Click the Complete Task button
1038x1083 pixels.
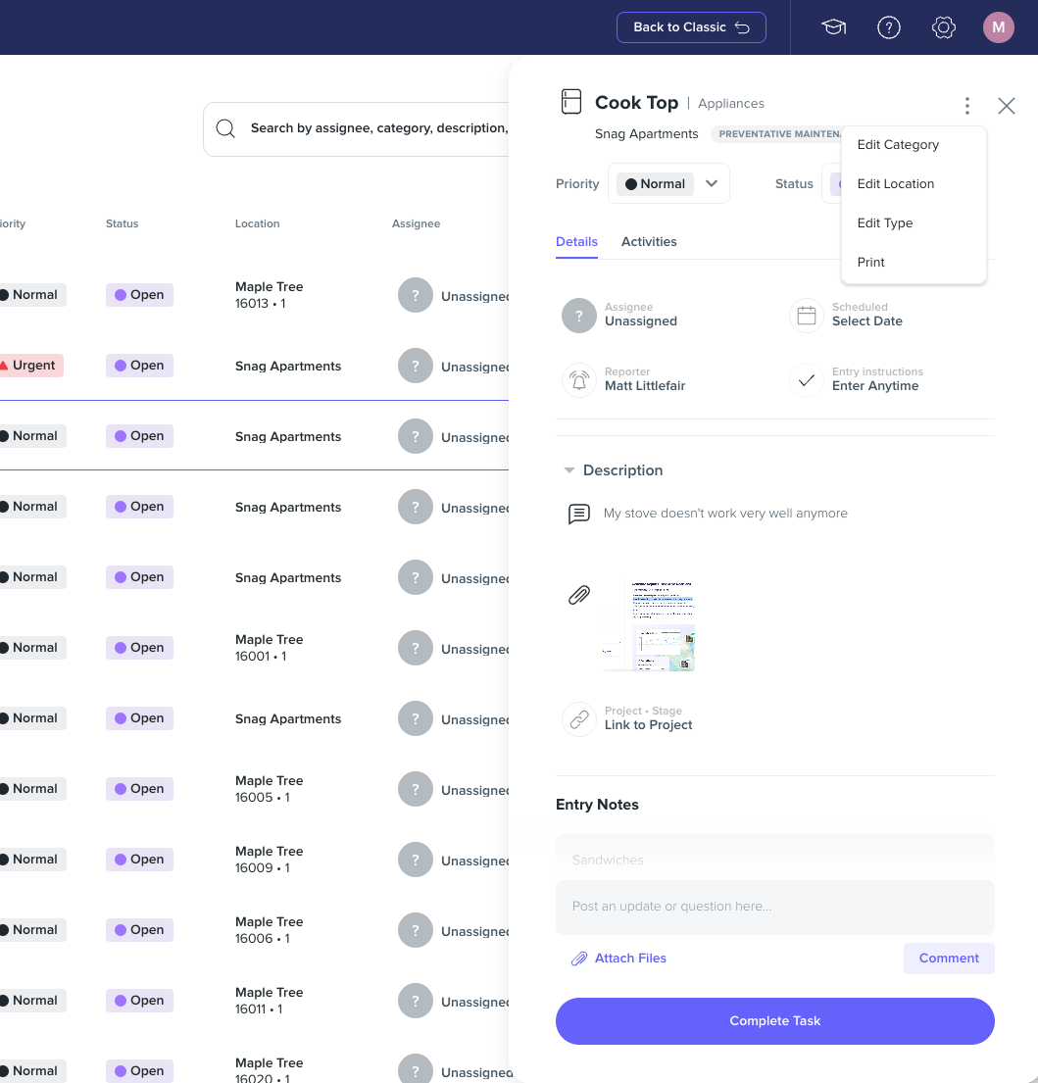(775, 1021)
